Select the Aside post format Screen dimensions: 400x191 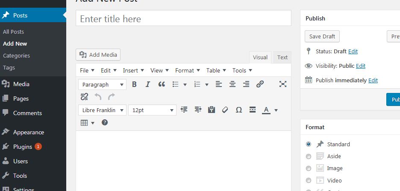[x=309, y=156]
